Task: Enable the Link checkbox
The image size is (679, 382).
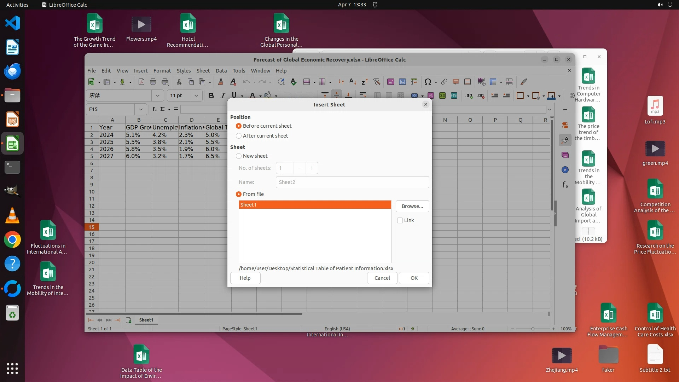Action: click(x=400, y=220)
